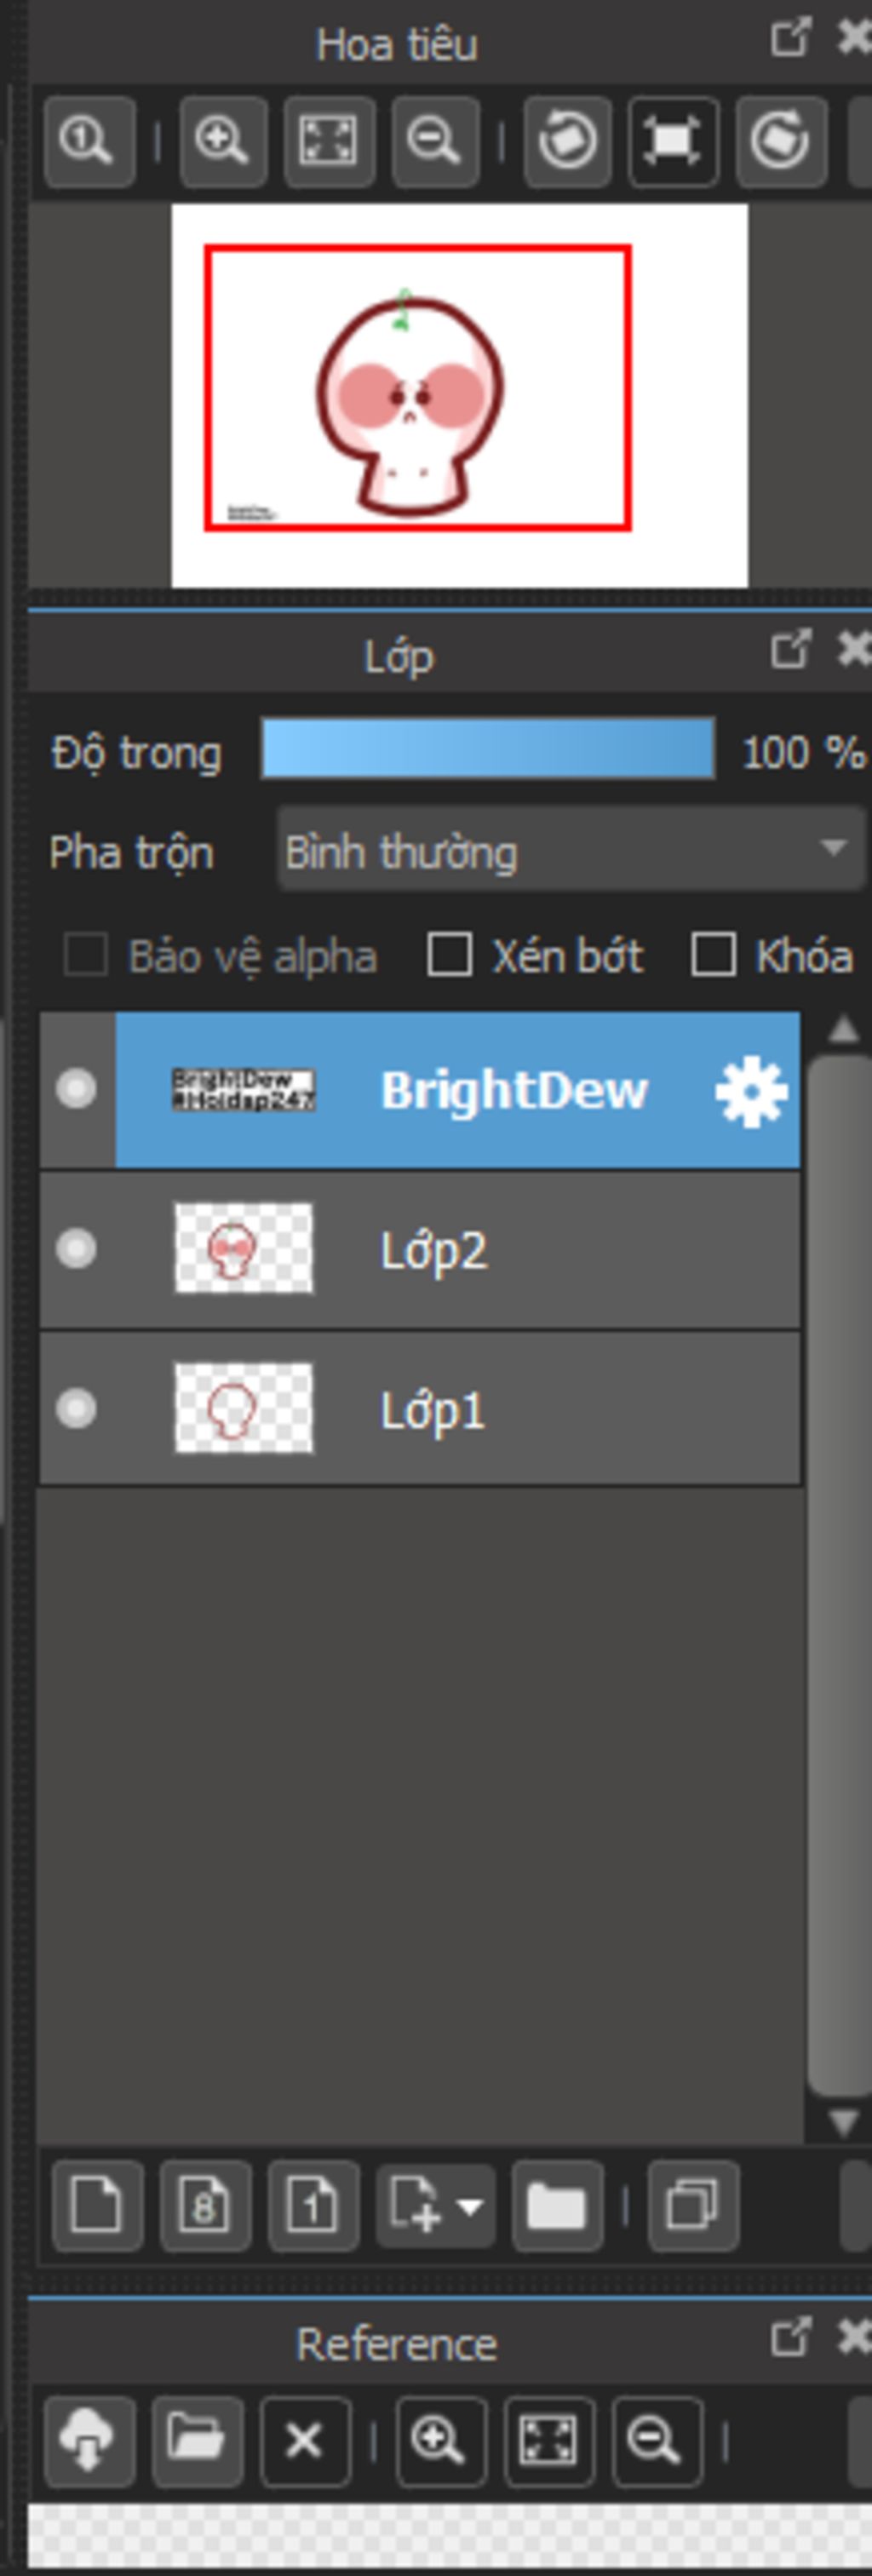Rotate the canvas view left in Navigator
Viewport: 872px width, 2576px height.
568,141
